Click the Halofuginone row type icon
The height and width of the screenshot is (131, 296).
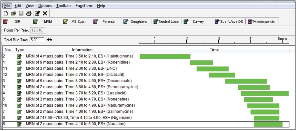tap(19, 56)
